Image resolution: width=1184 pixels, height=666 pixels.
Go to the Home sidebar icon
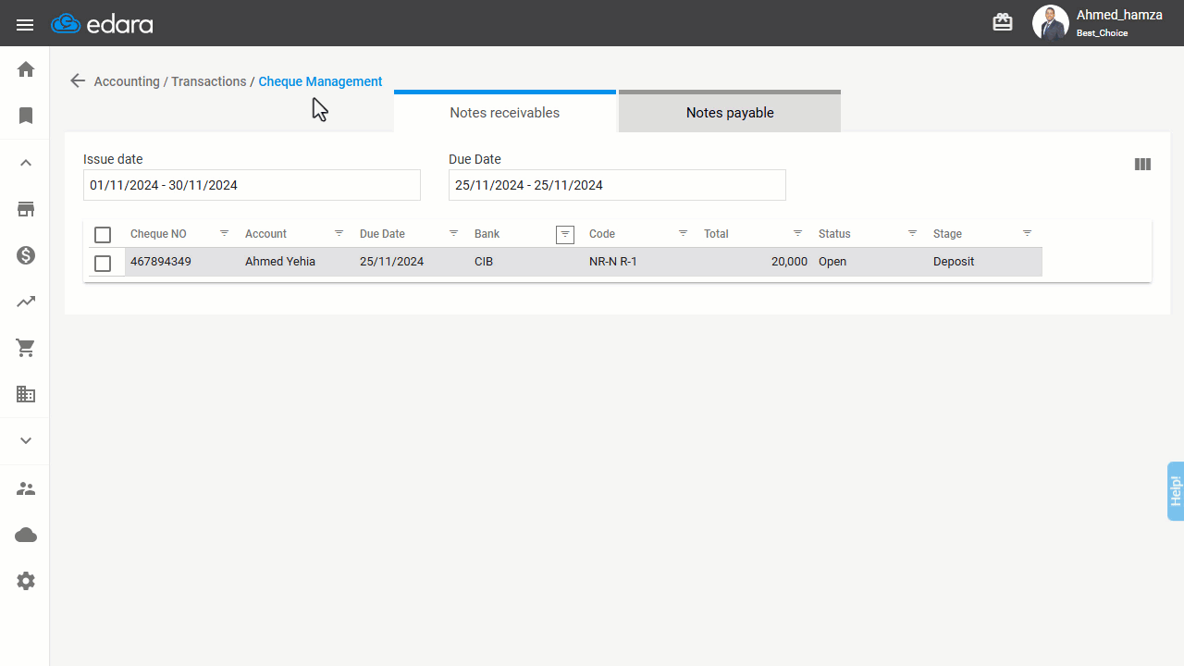click(26, 69)
